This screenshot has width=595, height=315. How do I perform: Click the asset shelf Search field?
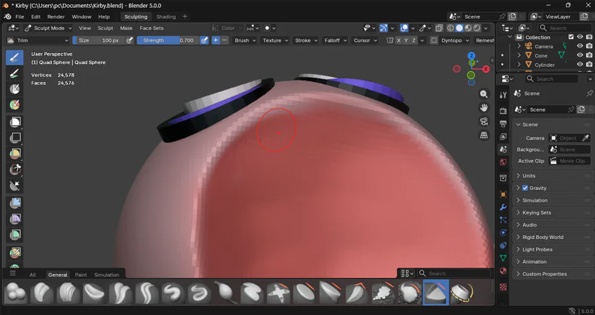454,273
